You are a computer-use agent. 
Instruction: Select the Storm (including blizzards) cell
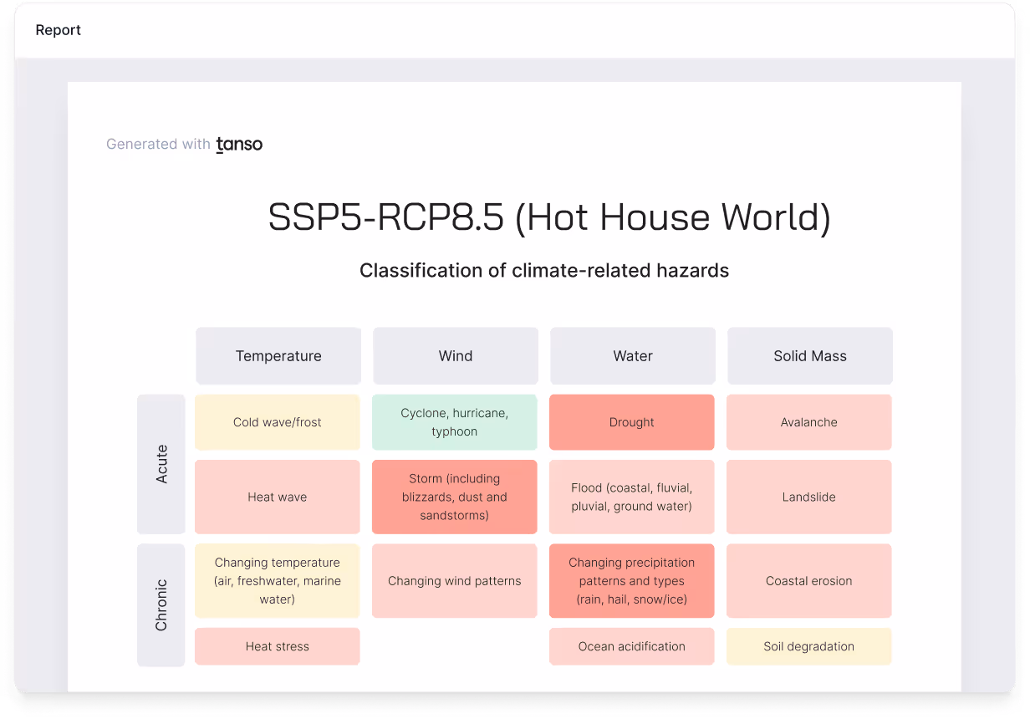pos(455,497)
